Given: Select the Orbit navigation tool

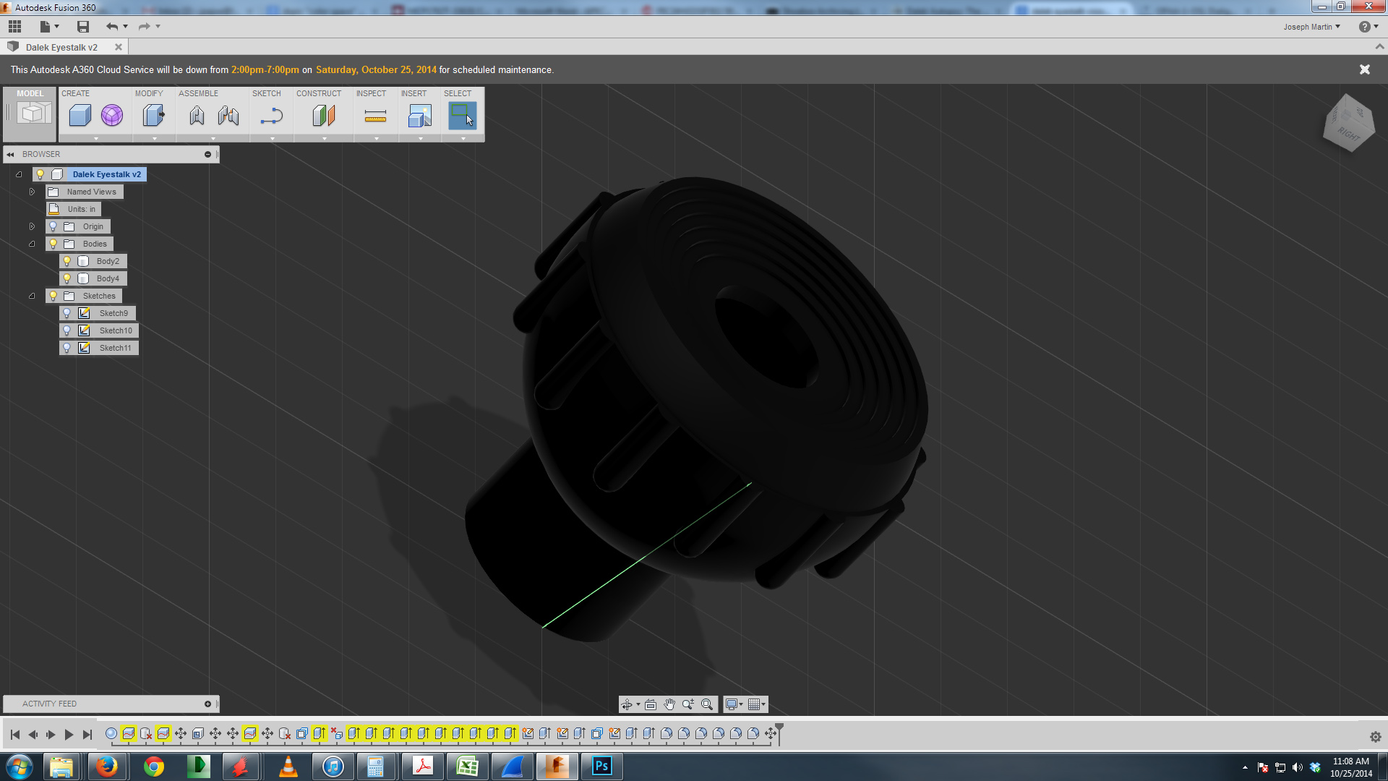Looking at the screenshot, I should click(627, 704).
